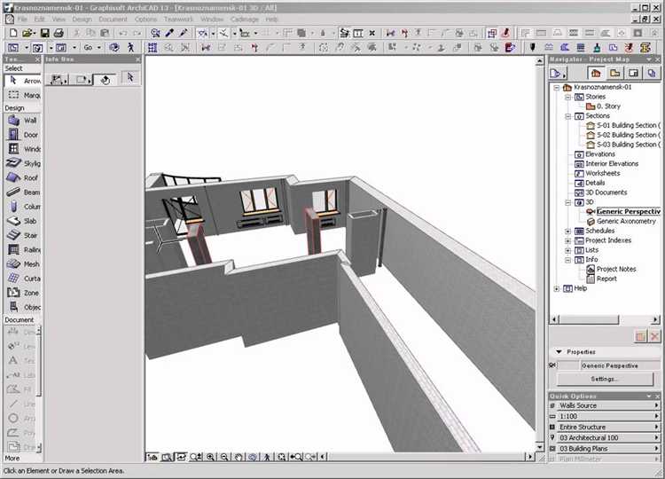Click the Pick Up Parameters eyedropper icon
The image size is (665, 479).
coord(169,33)
